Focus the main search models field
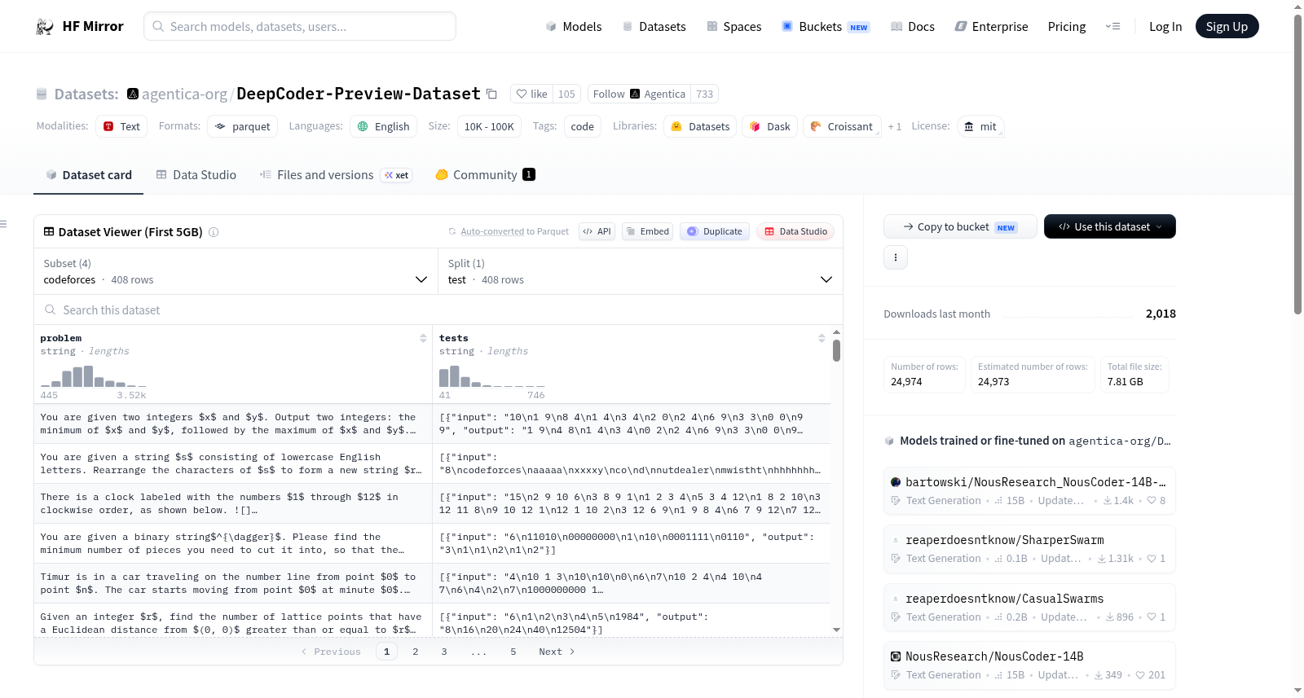 click(x=300, y=27)
